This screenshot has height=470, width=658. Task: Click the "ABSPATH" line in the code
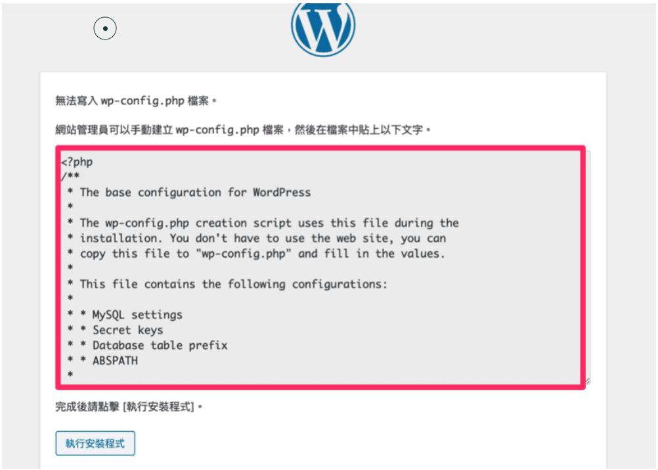point(102,360)
